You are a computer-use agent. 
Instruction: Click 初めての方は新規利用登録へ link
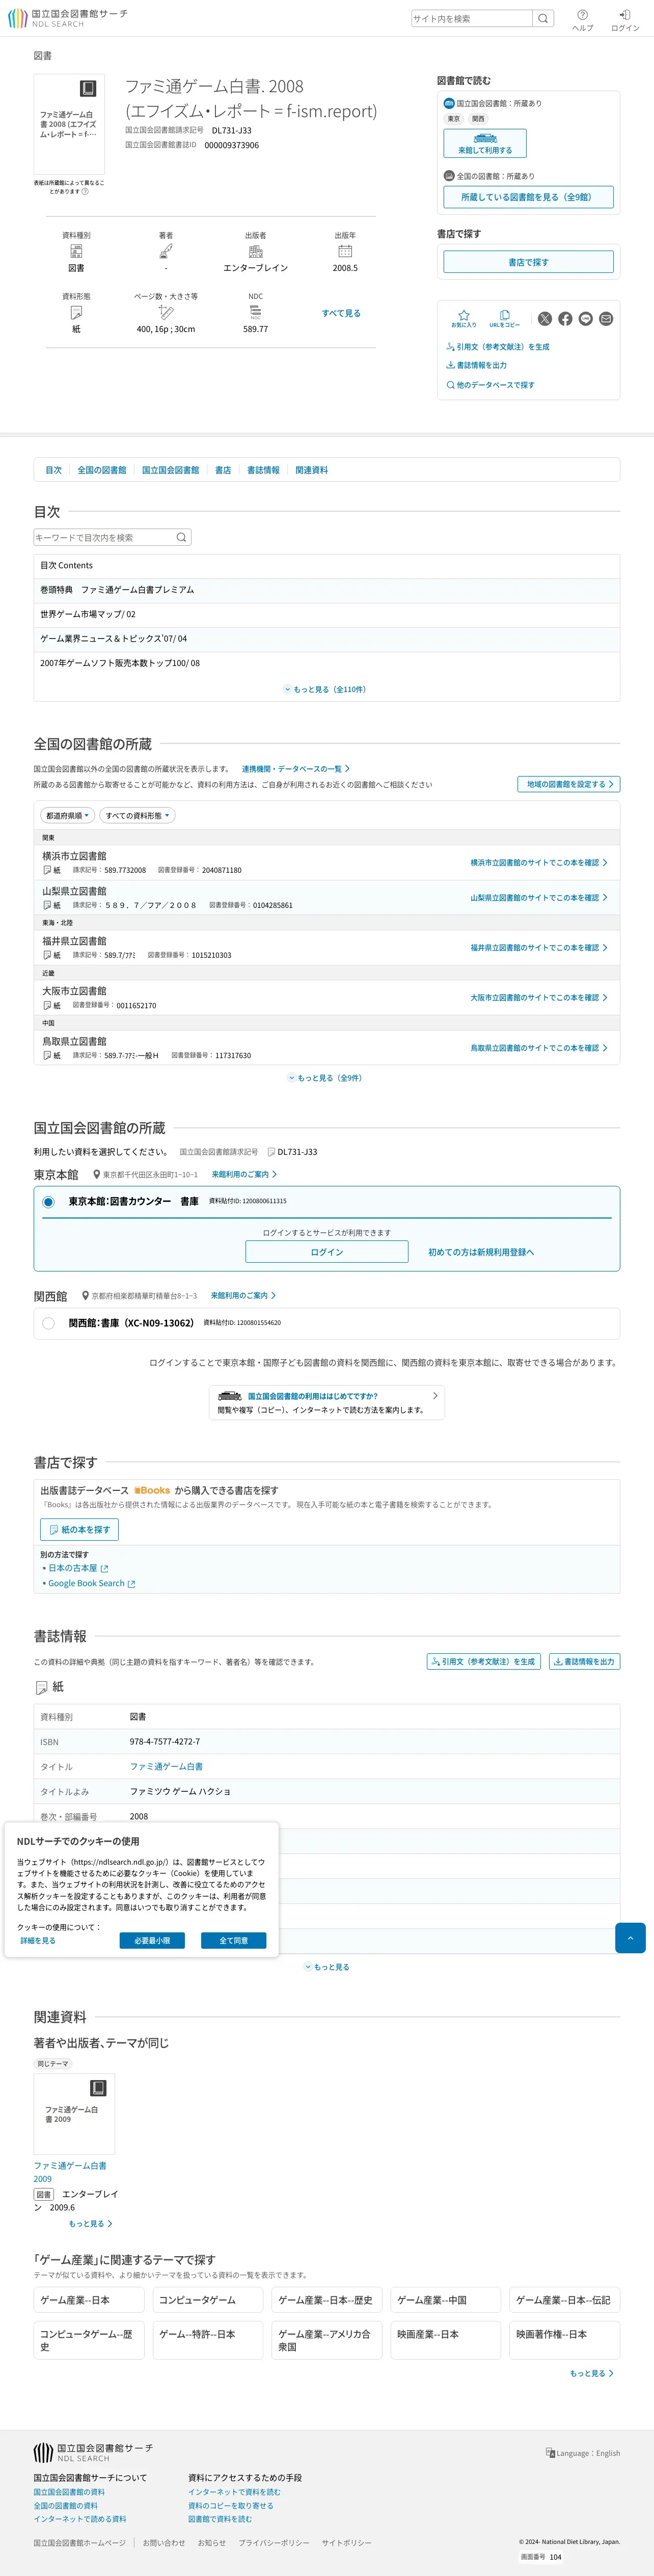[481, 1252]
